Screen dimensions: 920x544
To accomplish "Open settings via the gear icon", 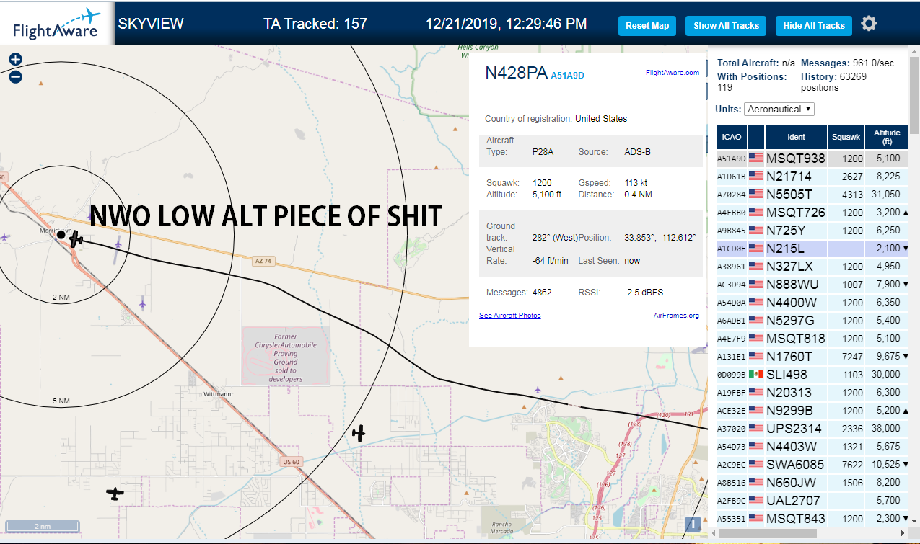I will click(x=869, y=24).
